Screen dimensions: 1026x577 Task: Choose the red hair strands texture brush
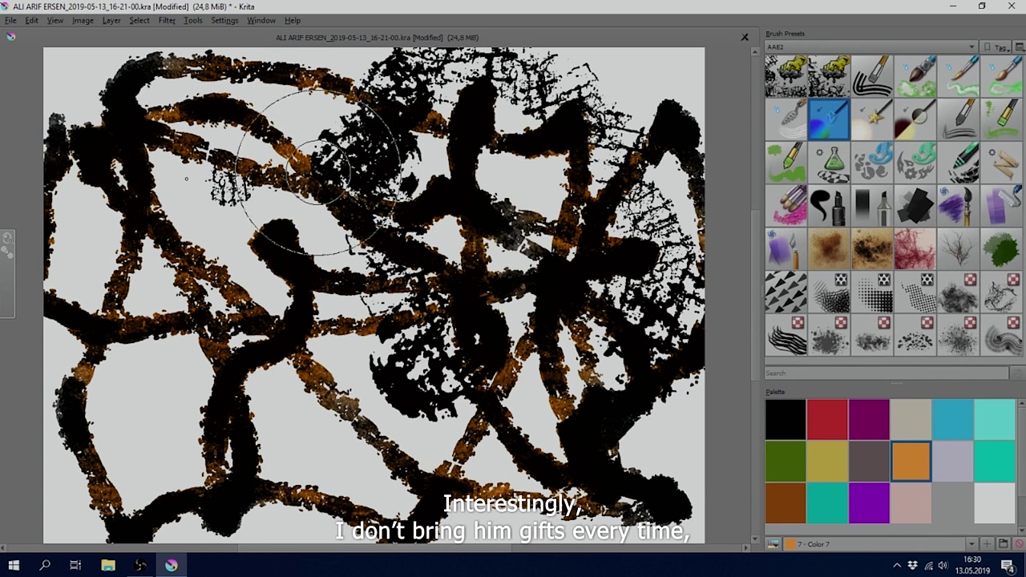(x=915, y=249)
